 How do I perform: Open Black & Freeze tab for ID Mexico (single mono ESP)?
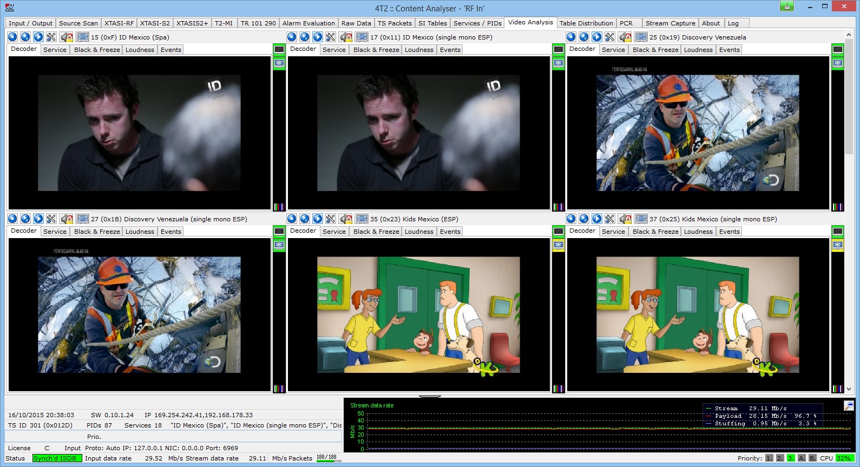click(376, 50)
